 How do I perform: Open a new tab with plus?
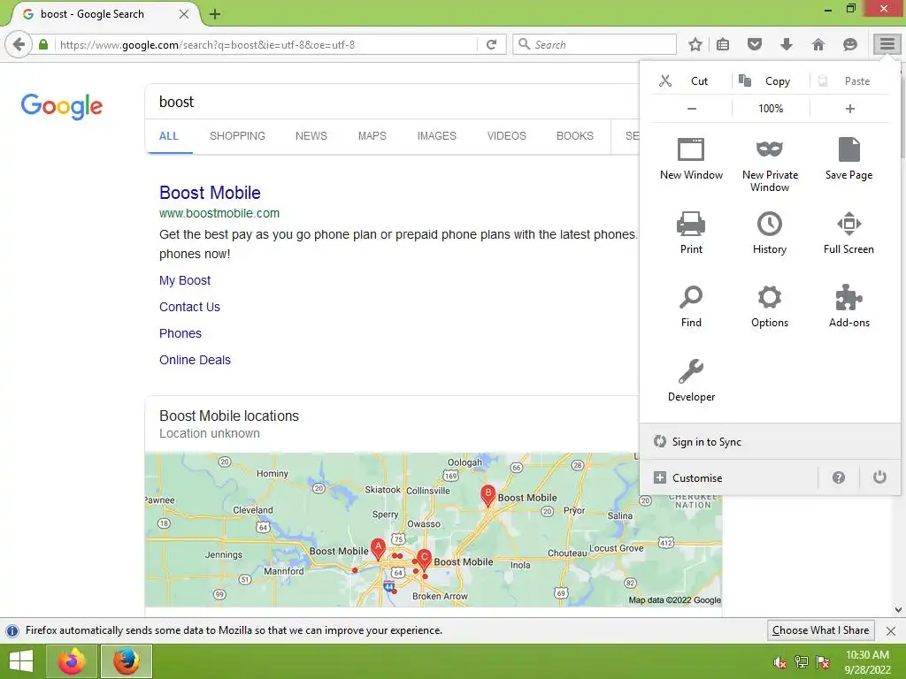215,14
